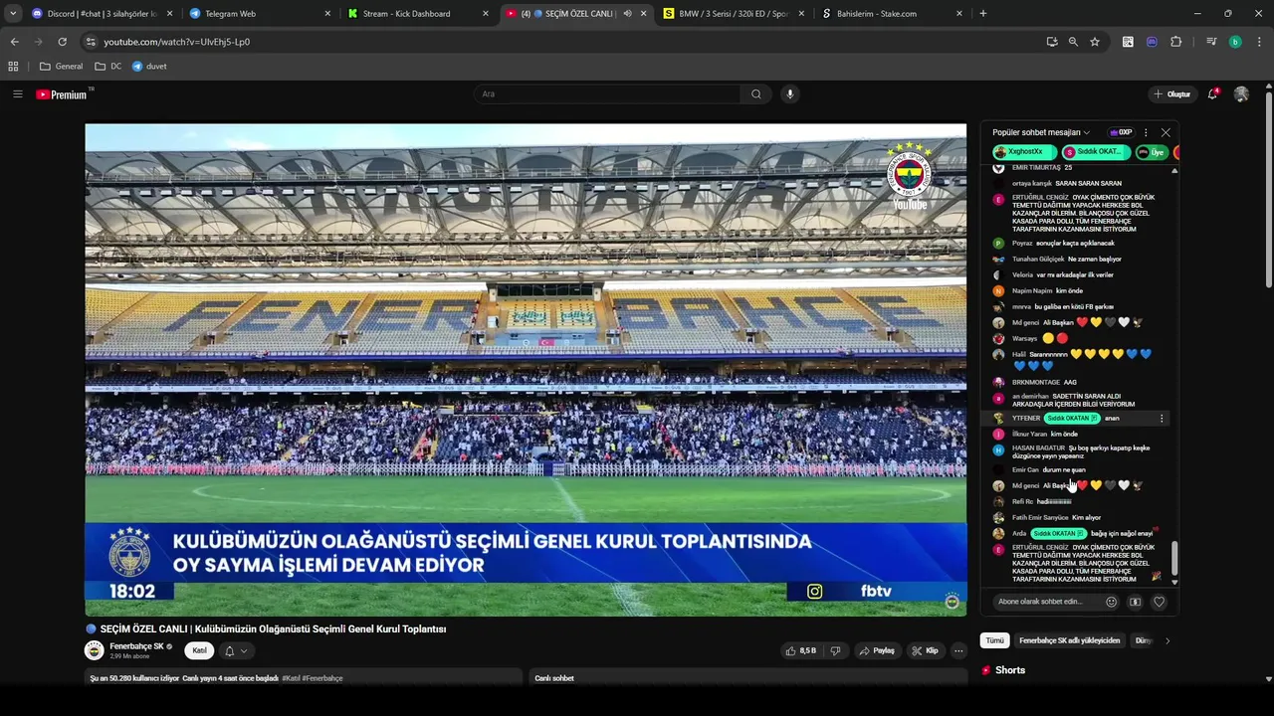Switch to Stream - Kick Dashboard tab
The height and width of the screenshot is (716, 1274).
click(x=418, y=14)
